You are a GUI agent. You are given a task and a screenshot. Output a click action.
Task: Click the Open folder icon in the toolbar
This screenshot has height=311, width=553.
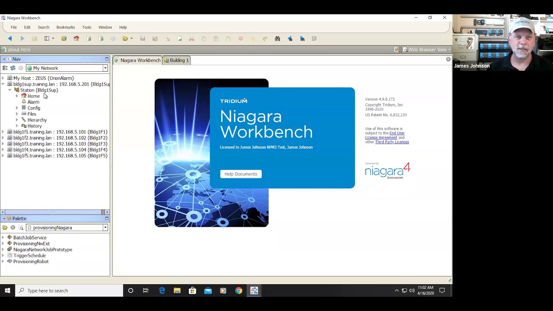coord(125,38)
